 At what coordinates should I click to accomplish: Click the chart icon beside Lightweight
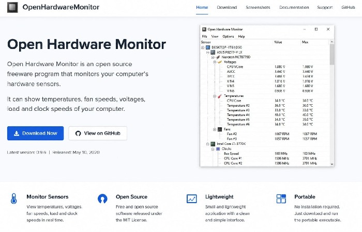tap(192, 198)
